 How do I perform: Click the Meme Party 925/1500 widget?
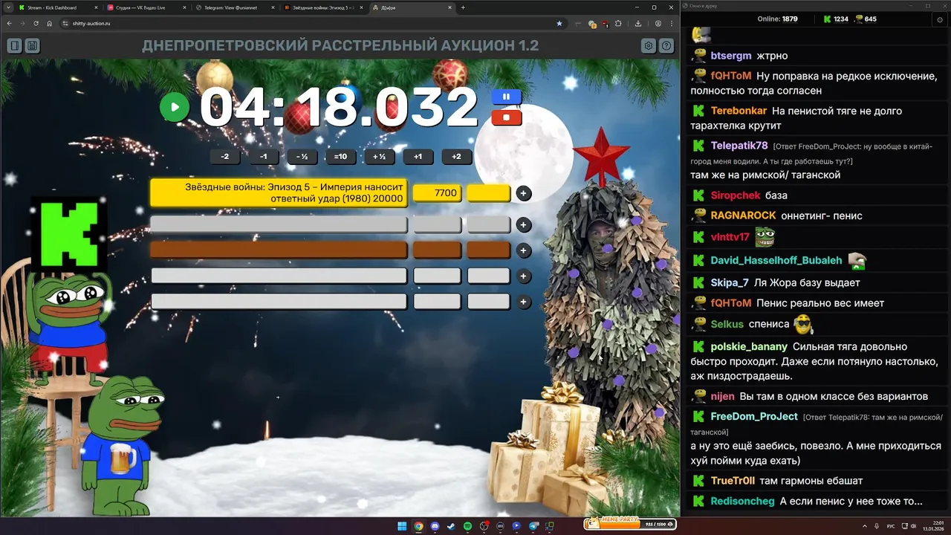[630, 524]
